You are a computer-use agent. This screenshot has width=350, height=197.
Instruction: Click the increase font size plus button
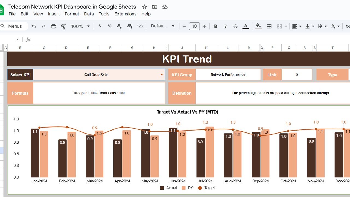[204, 26]
